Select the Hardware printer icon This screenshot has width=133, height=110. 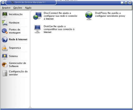[5, 23]
